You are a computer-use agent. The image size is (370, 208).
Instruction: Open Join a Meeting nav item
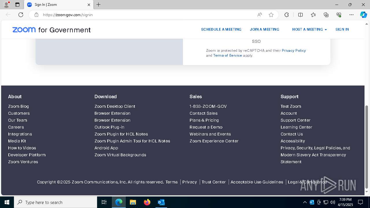264,29
